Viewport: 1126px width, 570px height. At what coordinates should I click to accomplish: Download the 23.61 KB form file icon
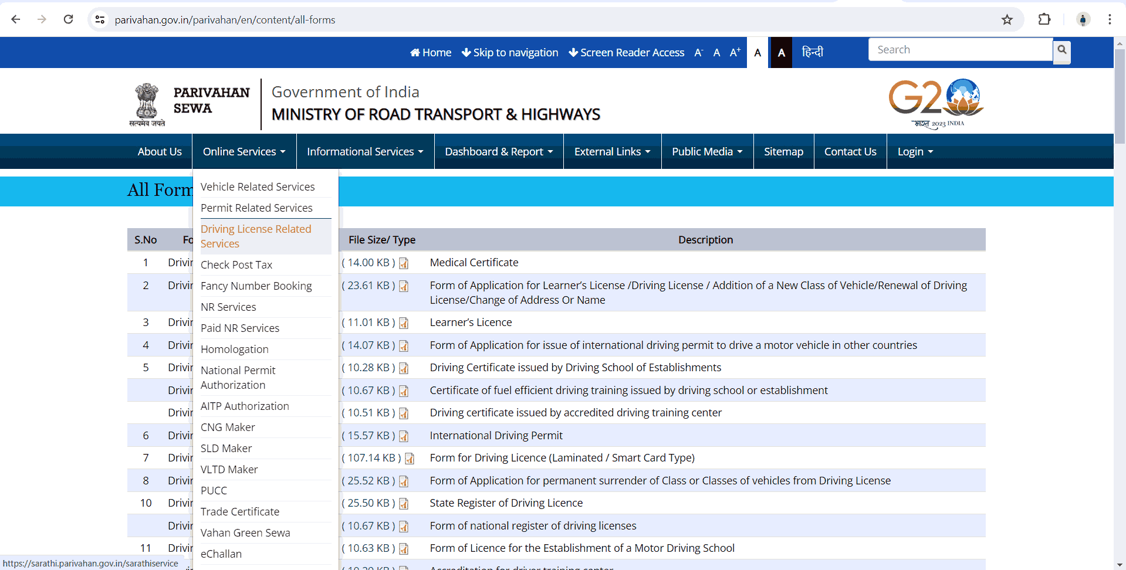point(404,286)
